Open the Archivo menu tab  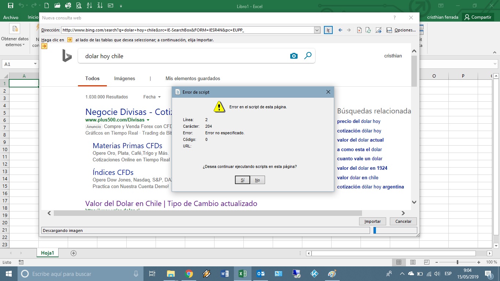11,17
